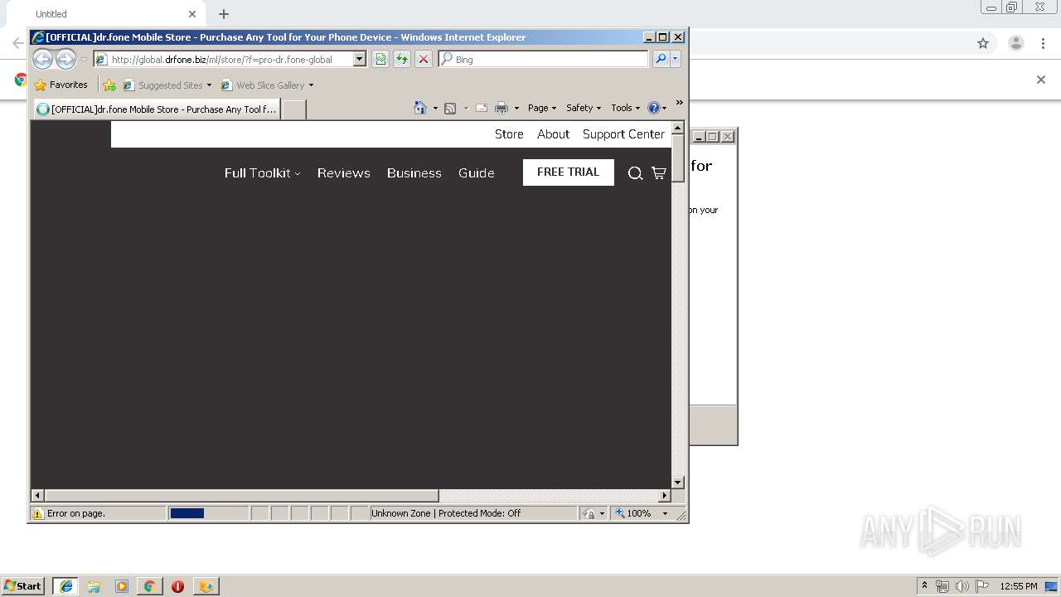
Task: Click the Start button
Action: (x=22, y=585)
